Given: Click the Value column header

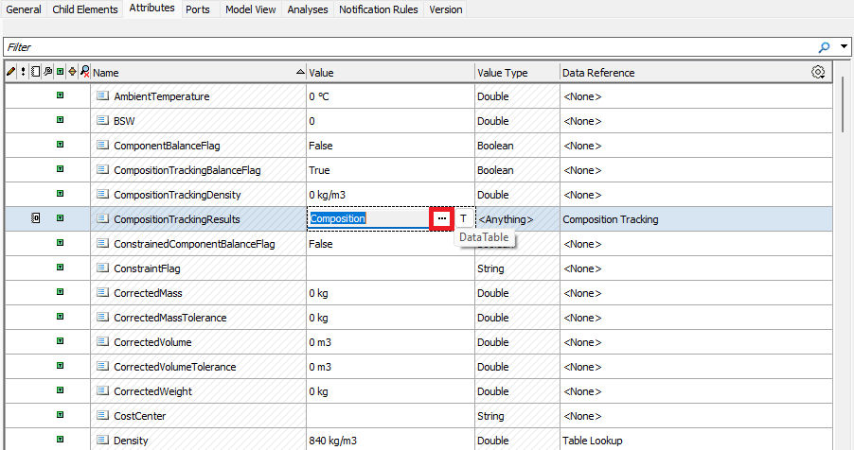Looking at the screenshot, I should [390, 73].
